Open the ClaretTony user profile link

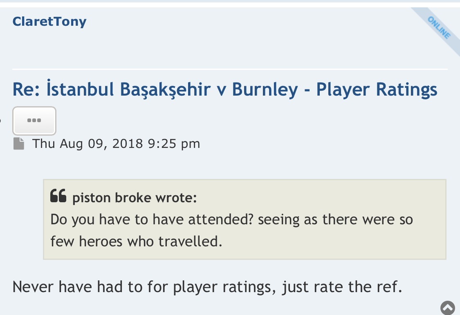[49, 21]
